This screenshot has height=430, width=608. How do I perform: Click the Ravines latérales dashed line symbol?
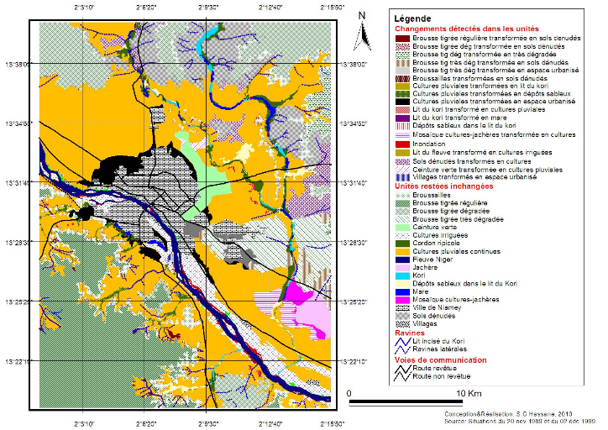click(402, 349)
